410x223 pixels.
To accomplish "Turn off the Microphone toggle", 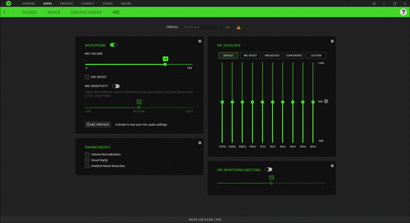I will point(114,45).
